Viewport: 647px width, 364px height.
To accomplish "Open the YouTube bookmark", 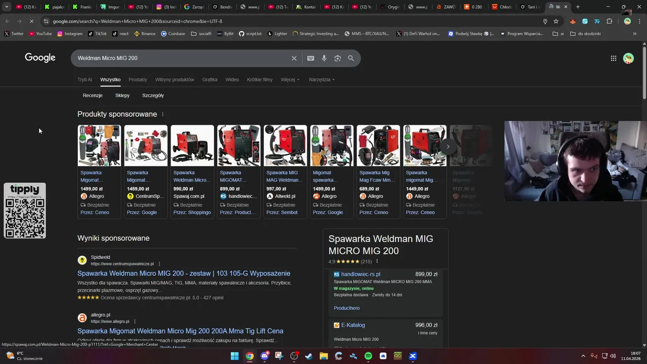I will pos(40,33).
